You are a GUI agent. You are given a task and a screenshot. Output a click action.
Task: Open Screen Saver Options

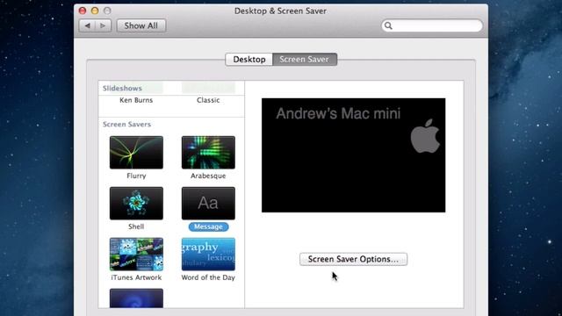click(x=353, y=259)
